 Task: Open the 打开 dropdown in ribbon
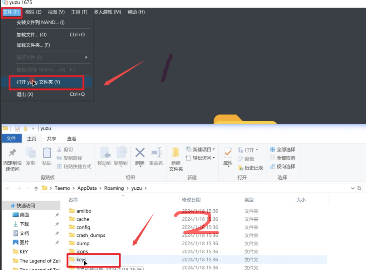(248, 150)
